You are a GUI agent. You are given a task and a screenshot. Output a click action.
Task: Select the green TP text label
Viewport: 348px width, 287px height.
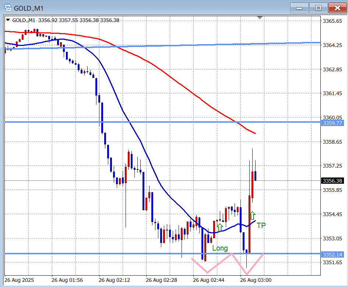(x=261, y=226)
